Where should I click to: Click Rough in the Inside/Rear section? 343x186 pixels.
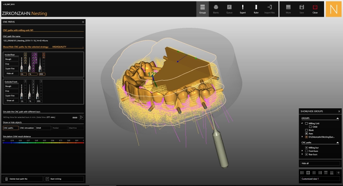click(11, 59)
